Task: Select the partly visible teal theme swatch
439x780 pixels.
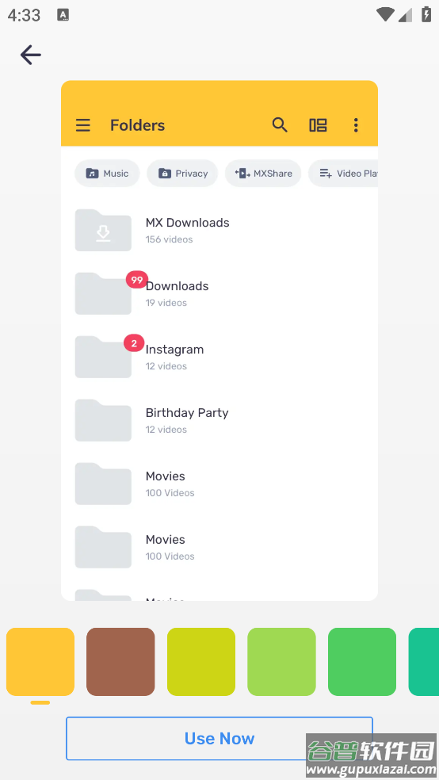Action: pyautogui.click(x=424, y=662)
